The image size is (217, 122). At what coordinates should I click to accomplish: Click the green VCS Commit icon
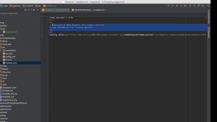click(x=194, y=6)
